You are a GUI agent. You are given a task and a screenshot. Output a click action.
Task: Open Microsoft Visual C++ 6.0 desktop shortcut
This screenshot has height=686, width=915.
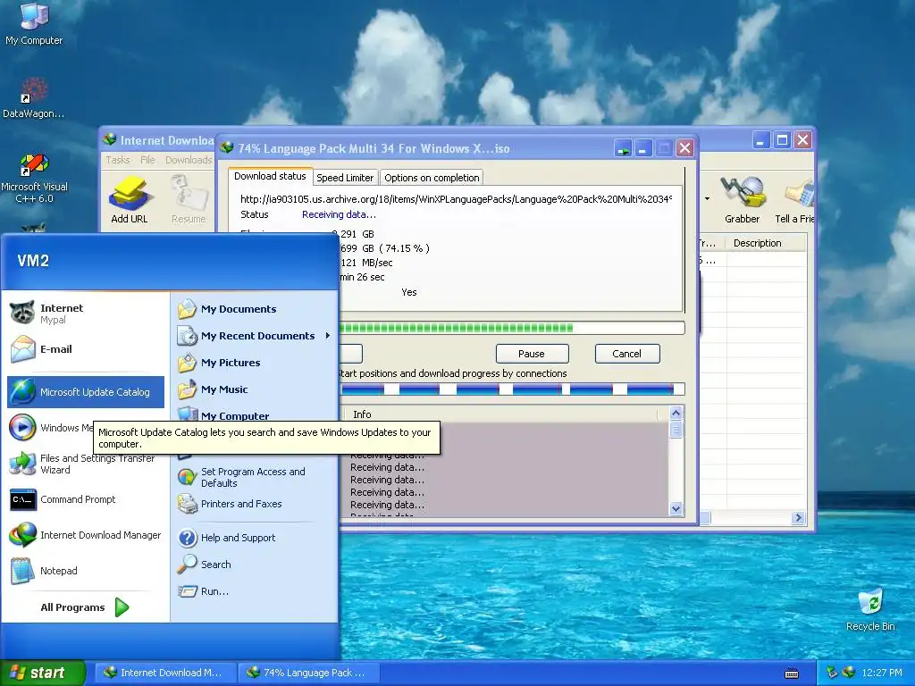pyautogui.click(x=34, y=178)
